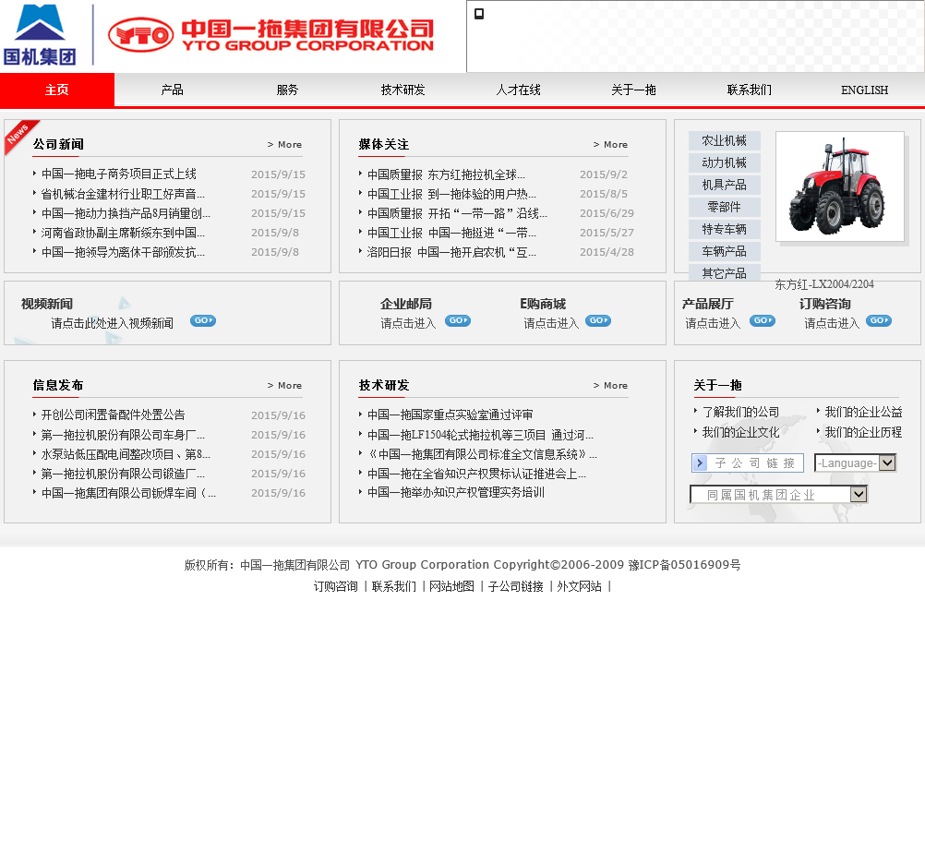
Task: Open media item 中国工业报 到一拖体验的用户热
Action: pyautogui.click(x=451, y=194)
